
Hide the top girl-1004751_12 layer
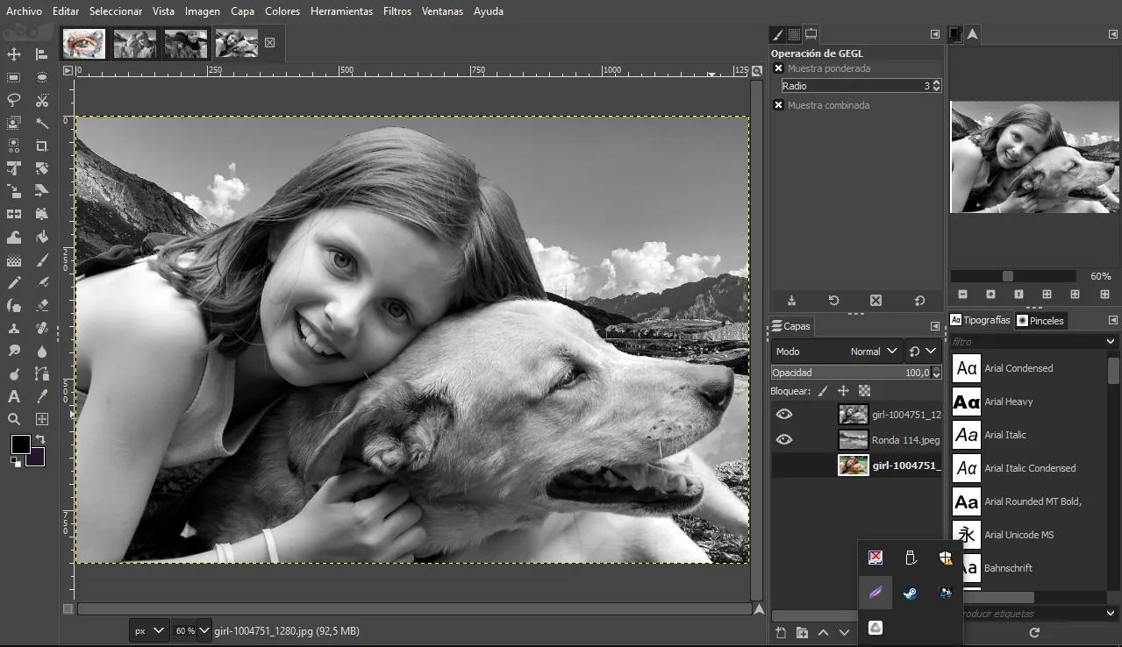point(784,415)
